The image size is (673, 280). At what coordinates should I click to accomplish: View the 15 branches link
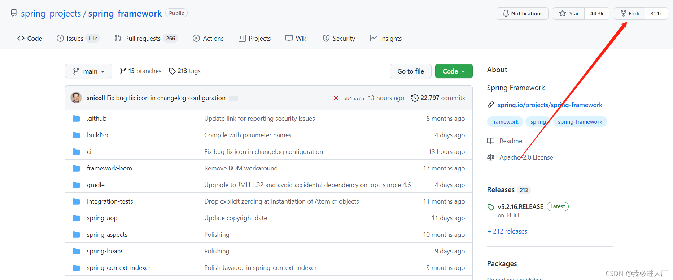[141, 71]
